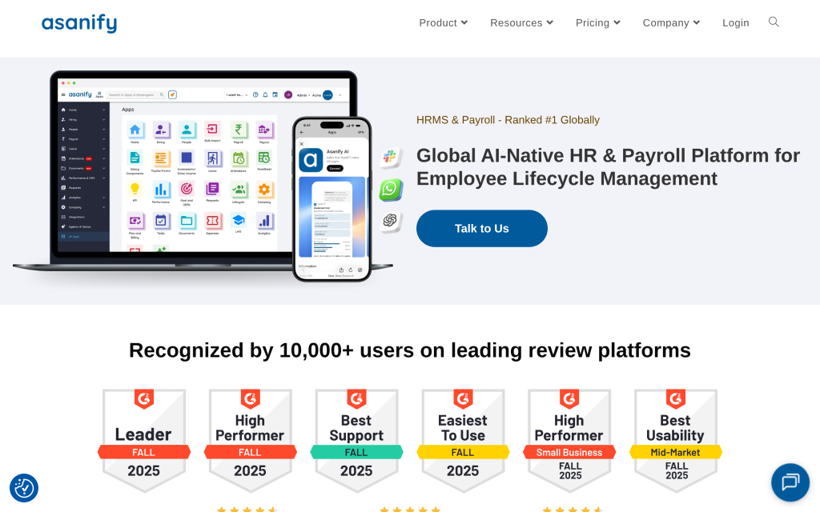Image resolution: width=820 pixels, height=512 pixels.
Task: Select the WhatsApp integration icon
Action: [x=391, y=189]
